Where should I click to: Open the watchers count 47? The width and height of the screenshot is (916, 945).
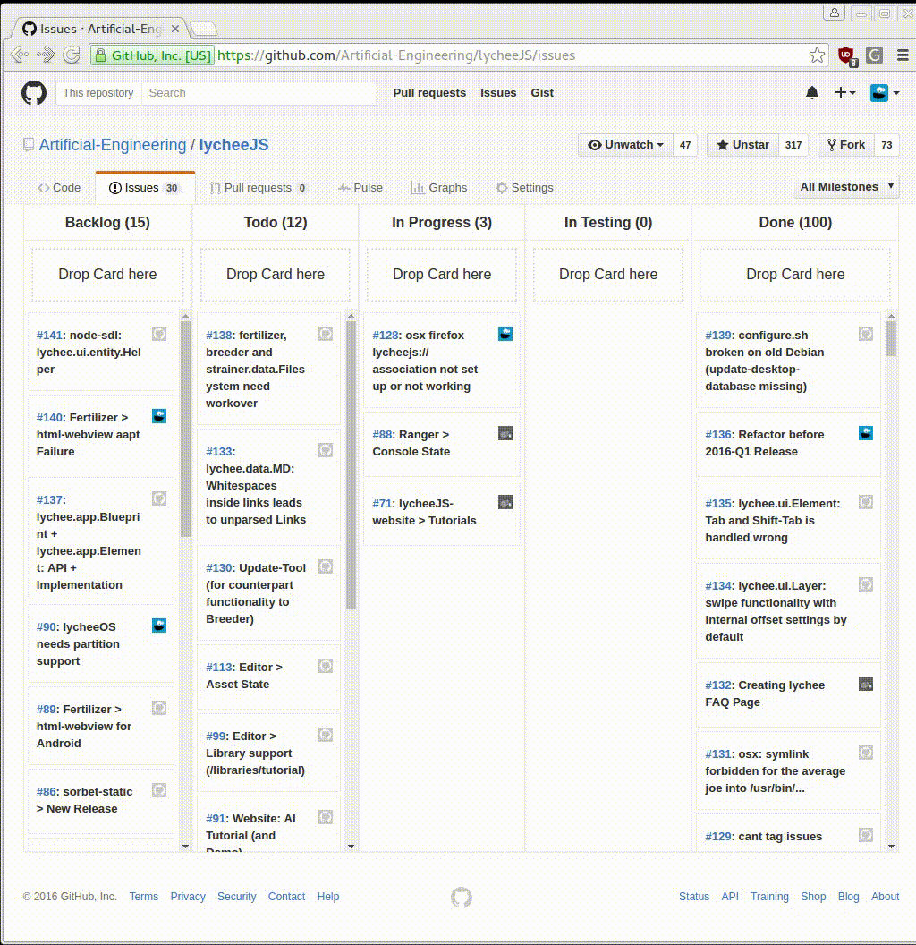(685, 145)
